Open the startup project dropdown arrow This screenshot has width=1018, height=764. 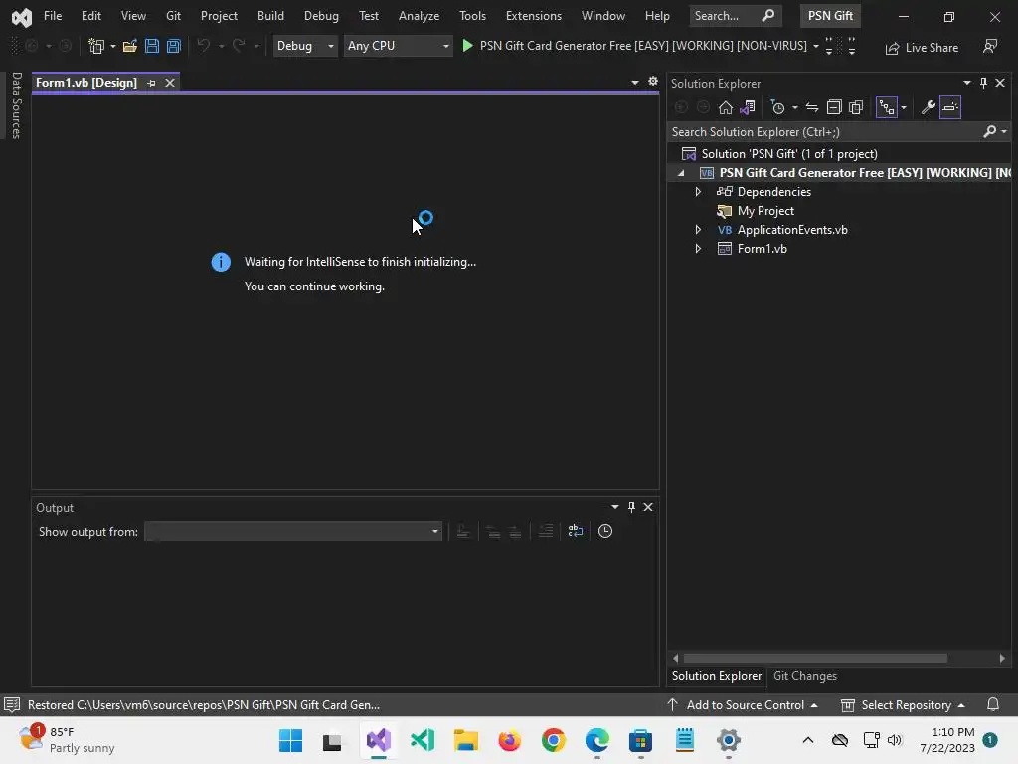pyautogui.click(x=816, y=46)
